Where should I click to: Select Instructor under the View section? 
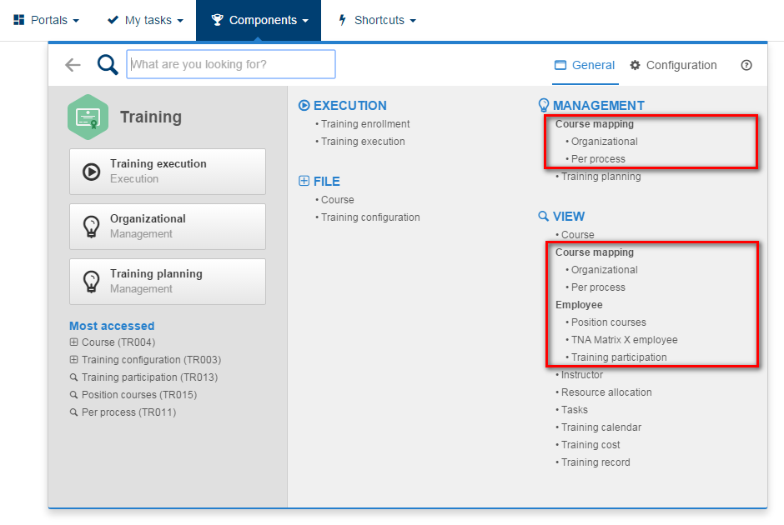[581, 375]
